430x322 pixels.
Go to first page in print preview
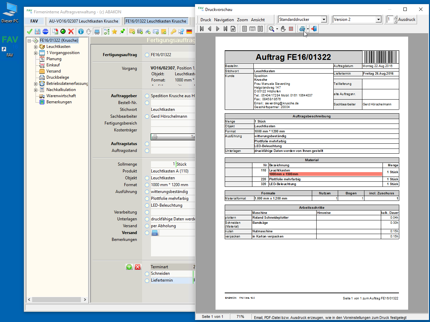tap(202, 29)
